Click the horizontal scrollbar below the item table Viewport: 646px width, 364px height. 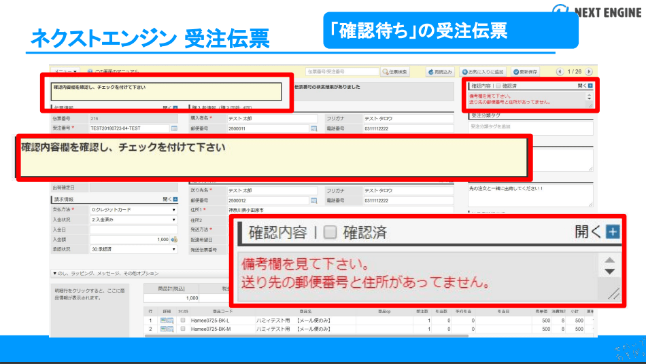click(307, 335)
